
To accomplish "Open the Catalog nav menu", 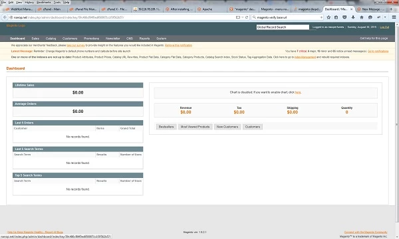I will (x=51, y=39).
